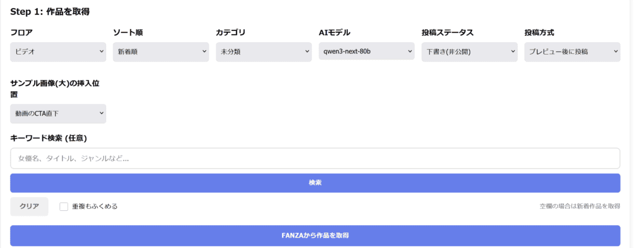The image size is (636, 248).
Task: Open the 投稿ステータス dropdown showing 下書き(非公開)
Action: (x=469, y=51)
